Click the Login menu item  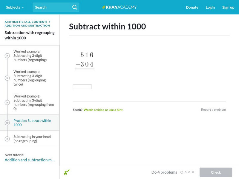pos(210,7)
